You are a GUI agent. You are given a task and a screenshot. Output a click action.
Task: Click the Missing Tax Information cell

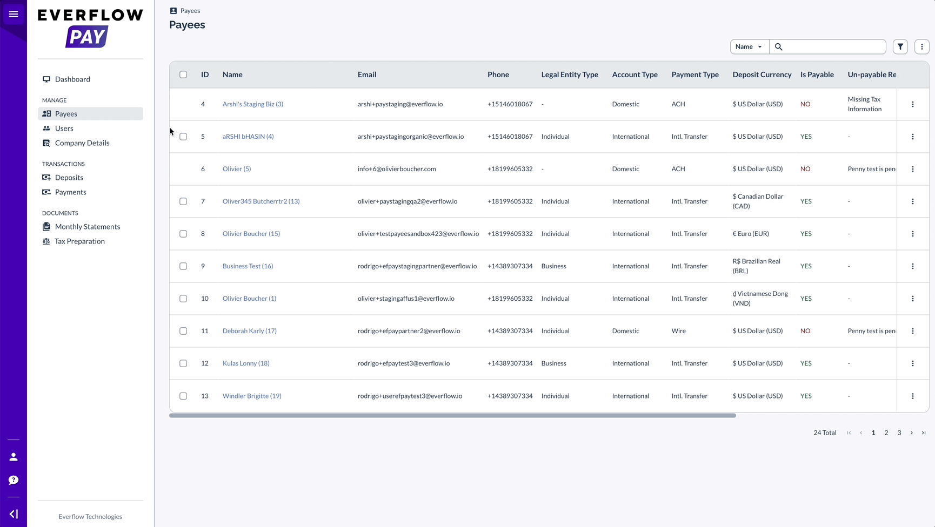pyautogui.click(x=865, y=104)
